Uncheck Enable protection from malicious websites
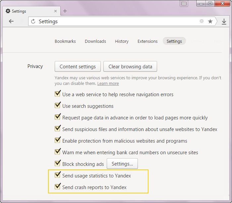232x203 pixels. 57,140
